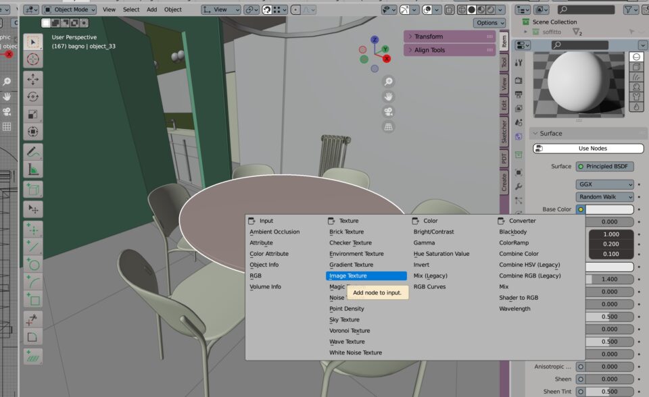Switch to wireframe viewport shading
This screenshot has width=649, height=397.
pyautogui.click(x=461, y=9)
